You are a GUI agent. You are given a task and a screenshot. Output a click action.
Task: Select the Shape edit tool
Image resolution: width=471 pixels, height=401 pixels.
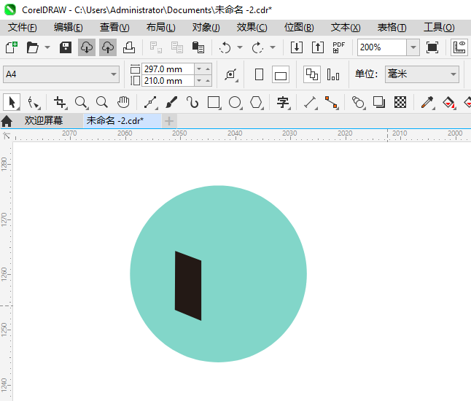click(34, 102)
